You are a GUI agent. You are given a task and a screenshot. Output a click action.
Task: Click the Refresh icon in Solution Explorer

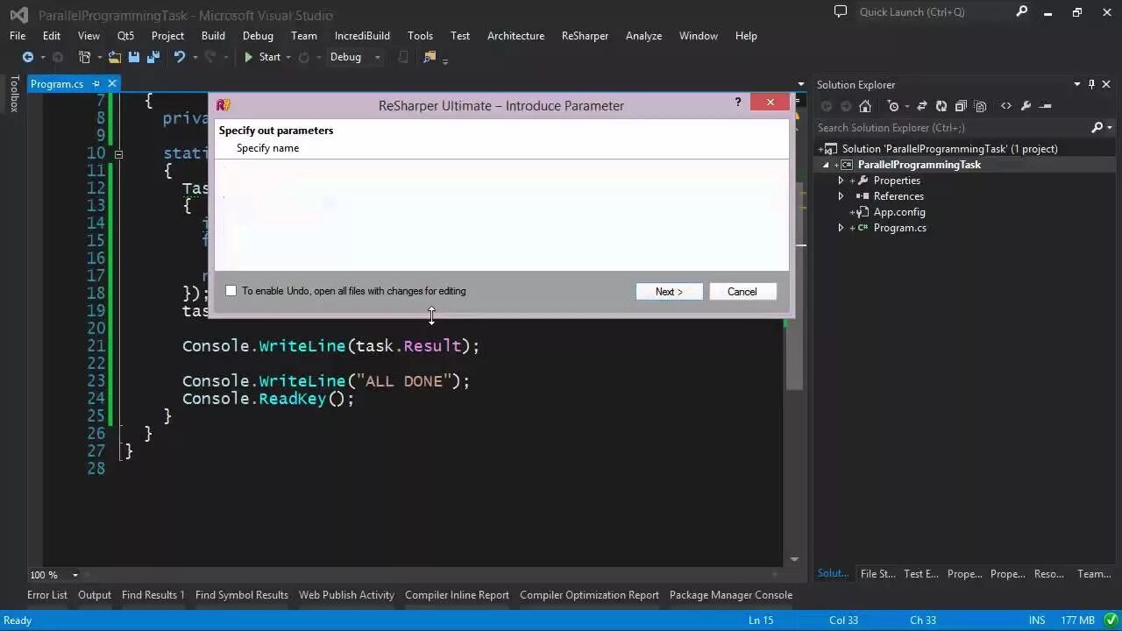click(x=941, y=106)
